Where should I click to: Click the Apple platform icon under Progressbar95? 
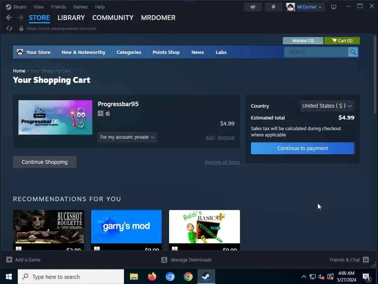pos(108,113)
